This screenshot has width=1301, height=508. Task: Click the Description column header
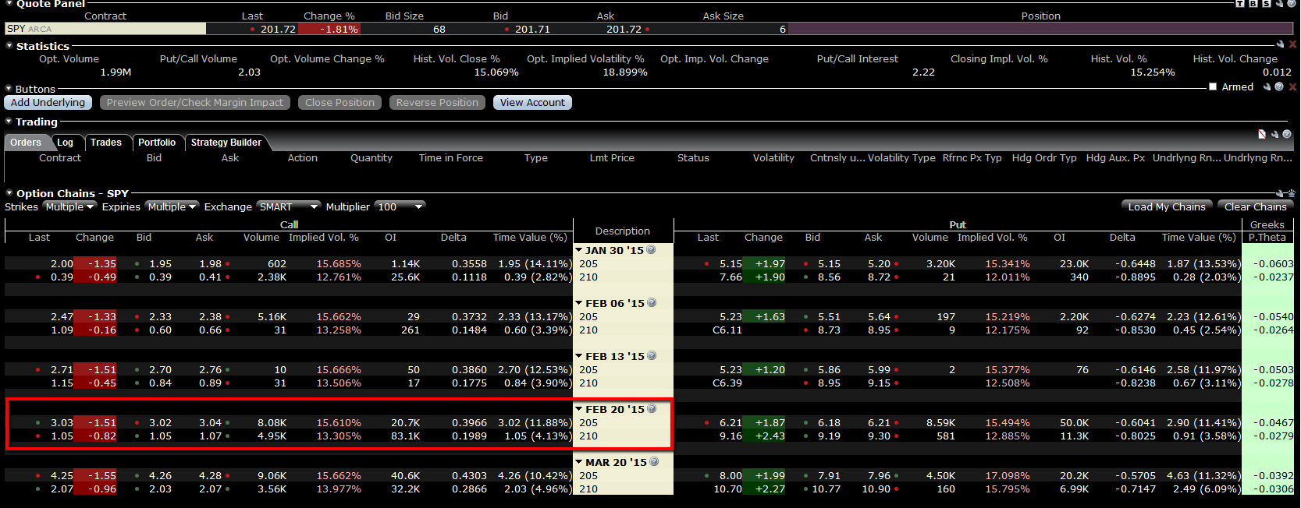[x=622, y=231]
